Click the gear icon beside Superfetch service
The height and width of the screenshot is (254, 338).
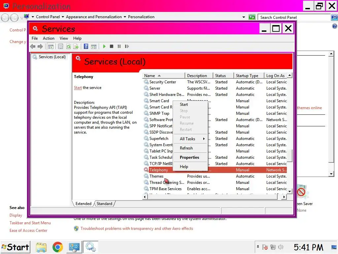(146, 139)
